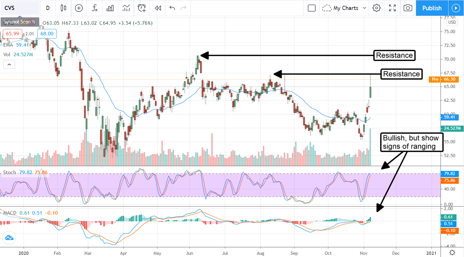Click the Sep label on time axis
This screenshot has width=464, height=257.
(x=294, y=253)
